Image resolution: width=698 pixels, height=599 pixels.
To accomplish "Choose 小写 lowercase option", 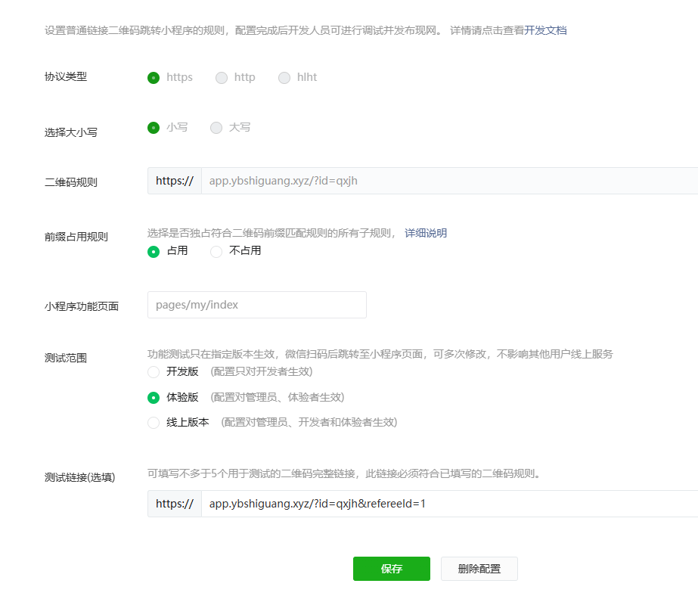I will pyautogui.click(x=154, y=128).
